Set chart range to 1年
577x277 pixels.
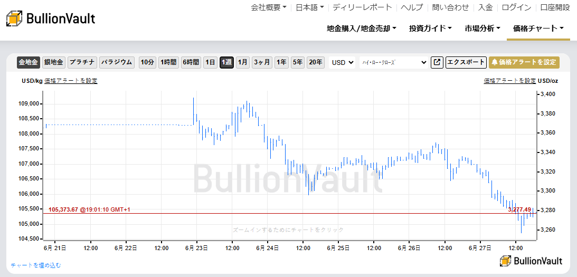(x=281, y=62)
